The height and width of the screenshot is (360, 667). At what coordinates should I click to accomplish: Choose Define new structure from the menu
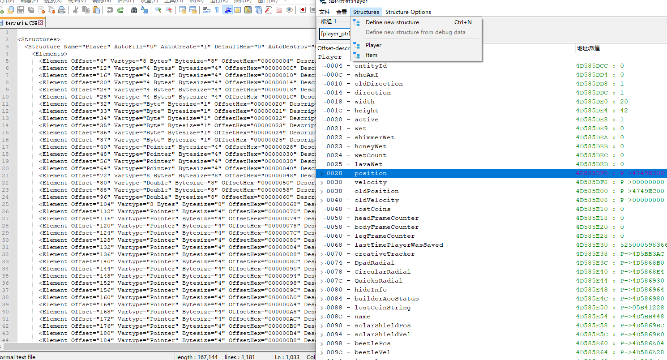[392, 22]
